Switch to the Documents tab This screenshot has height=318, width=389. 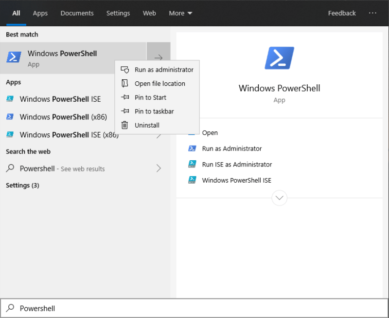point(77,13)
